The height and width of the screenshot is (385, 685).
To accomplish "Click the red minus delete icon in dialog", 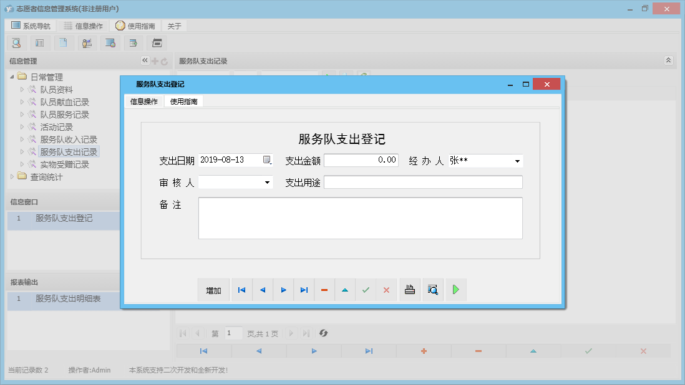I will coord(324,290).
